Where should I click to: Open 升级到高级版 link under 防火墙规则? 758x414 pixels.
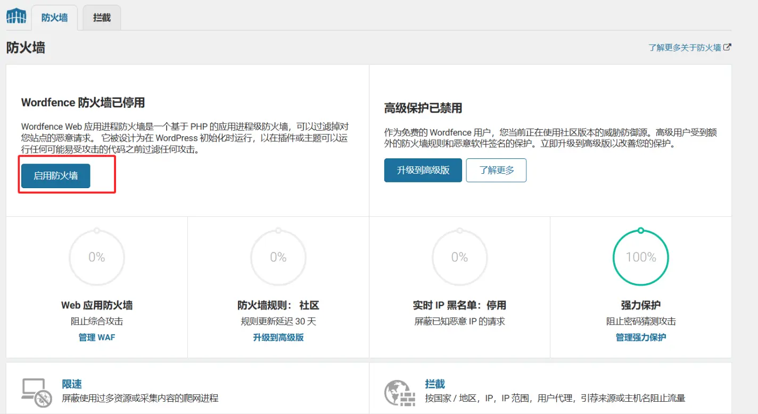tap(278, 337)
